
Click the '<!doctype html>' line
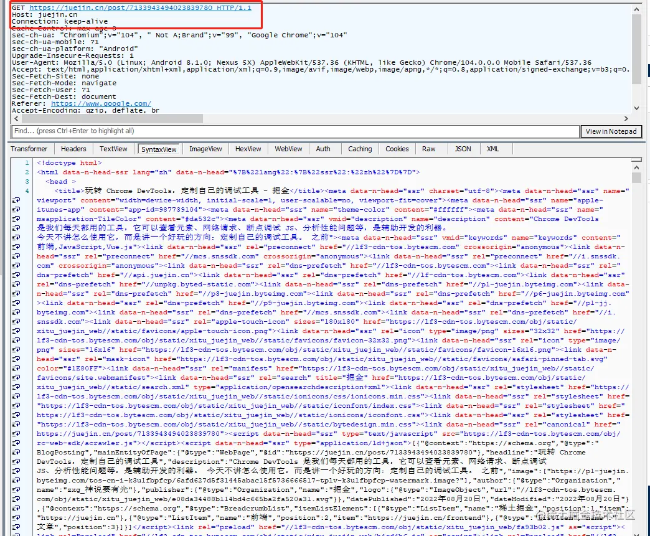(69, 163)
